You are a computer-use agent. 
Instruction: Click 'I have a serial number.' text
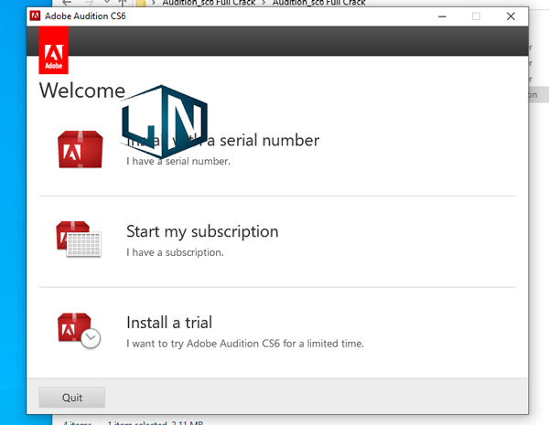coord(178,161)
